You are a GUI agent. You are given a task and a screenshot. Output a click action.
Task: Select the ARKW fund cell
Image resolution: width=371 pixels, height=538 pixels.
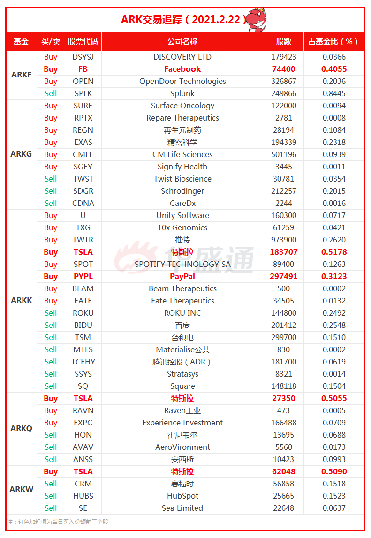21,490
